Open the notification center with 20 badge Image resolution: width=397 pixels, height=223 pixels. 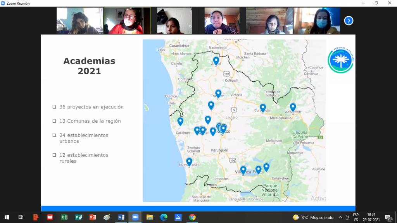388,218
